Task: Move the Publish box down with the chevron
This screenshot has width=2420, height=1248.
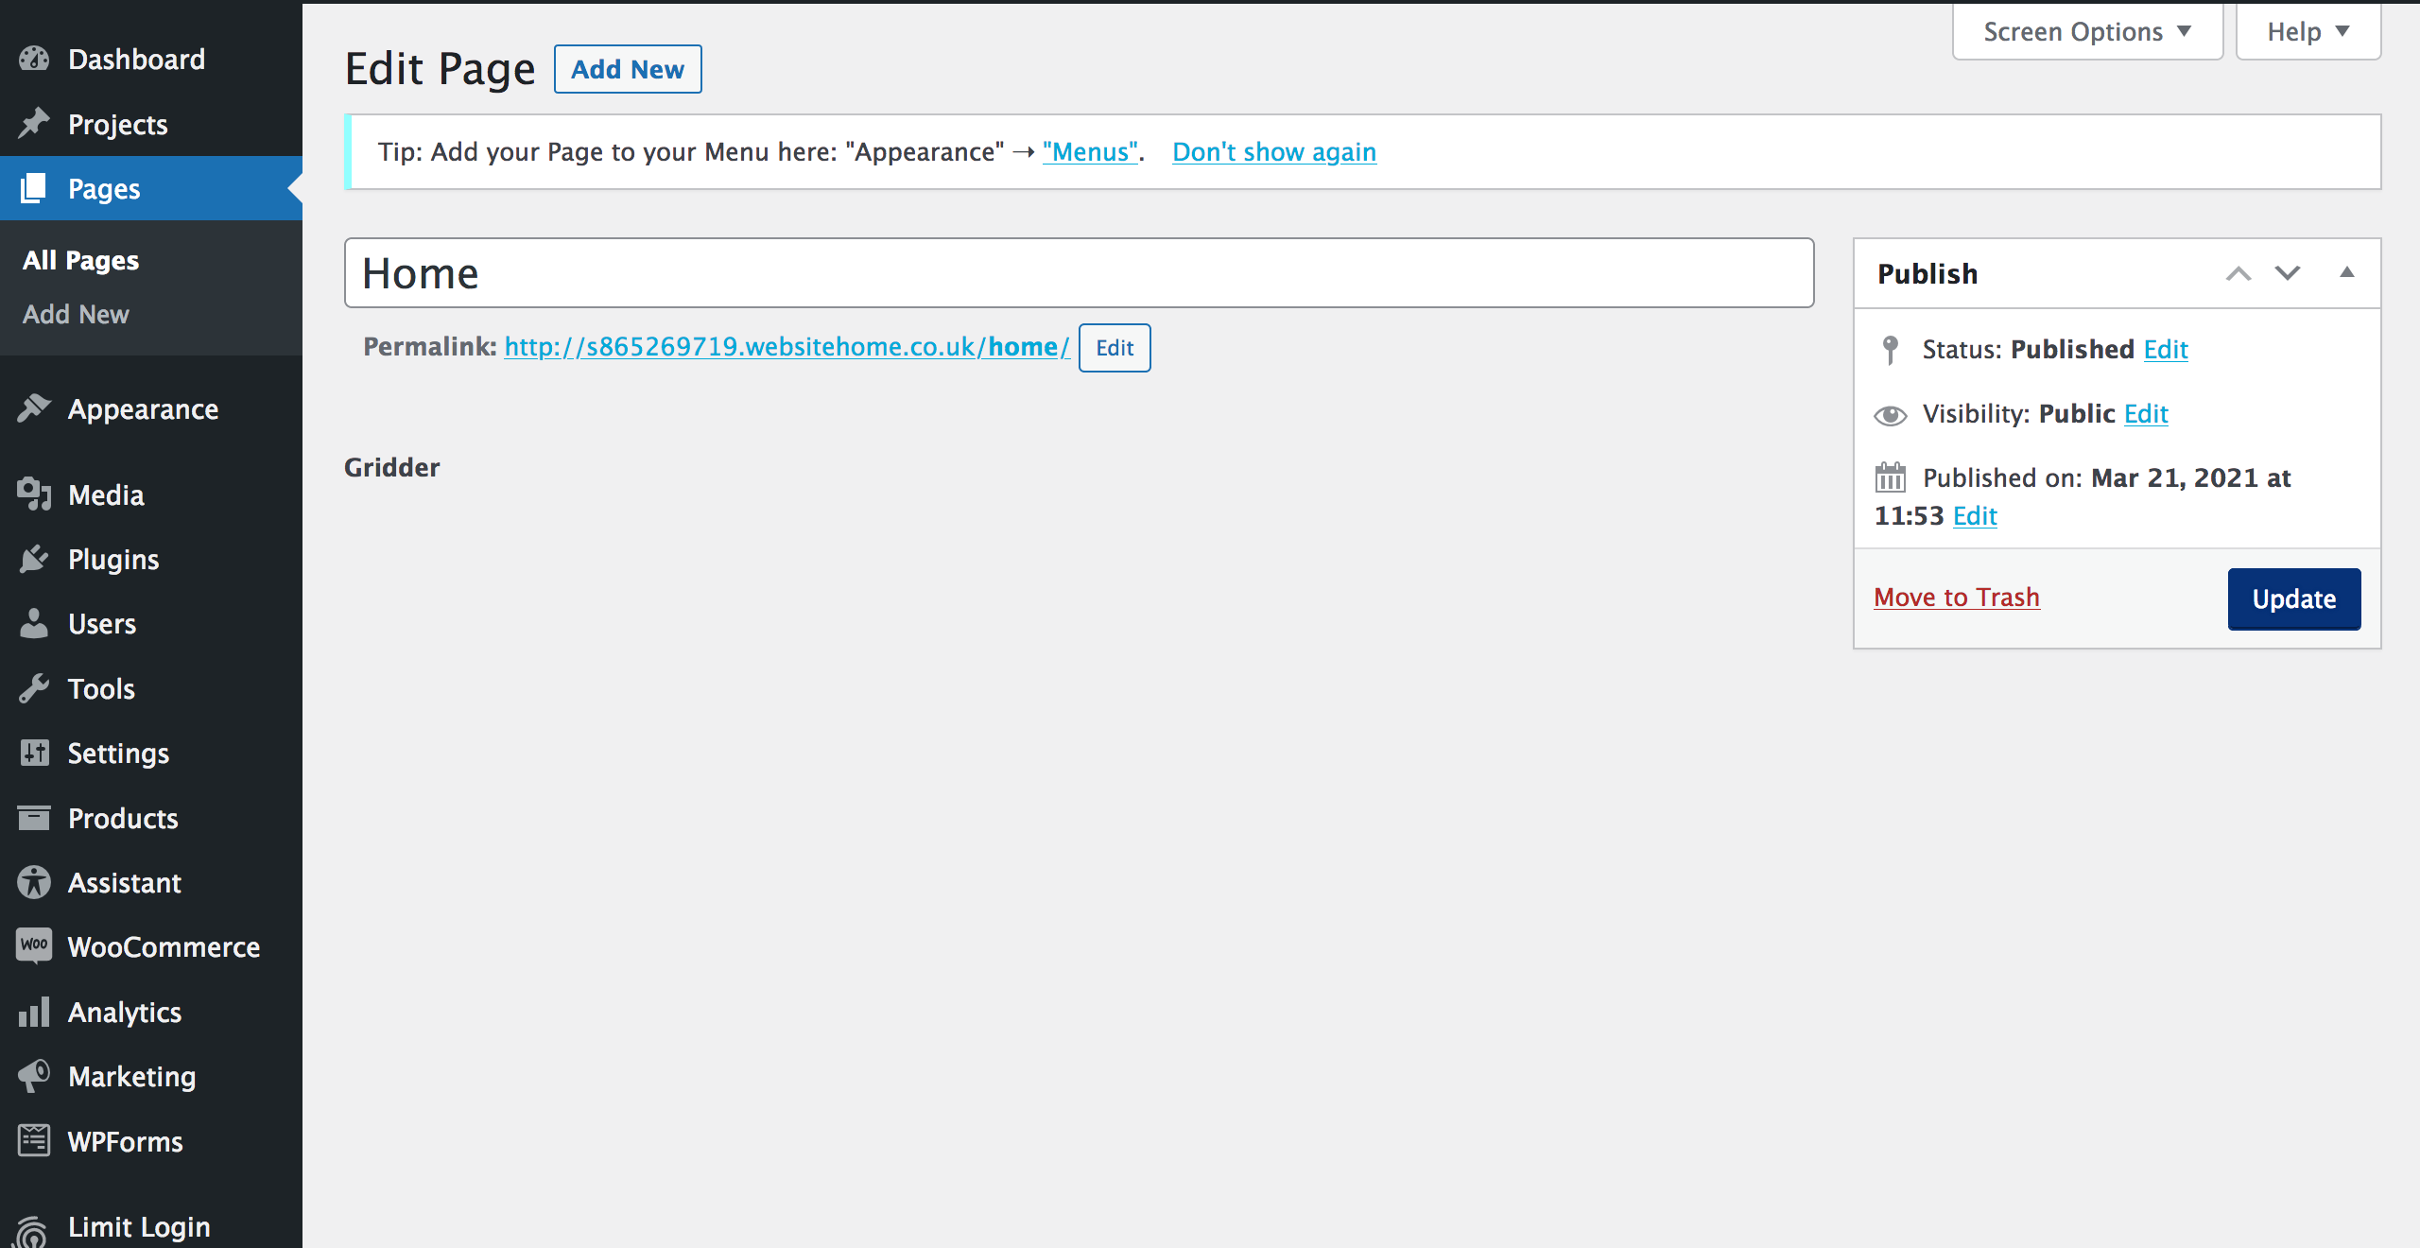Action: tap(2288, 273)
